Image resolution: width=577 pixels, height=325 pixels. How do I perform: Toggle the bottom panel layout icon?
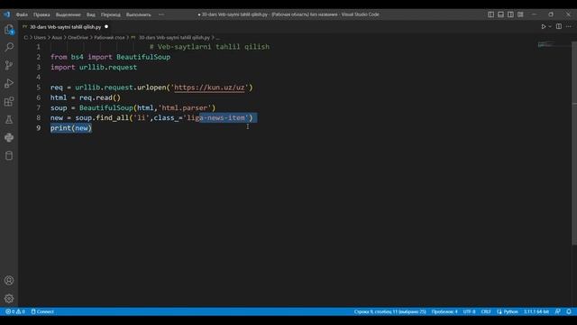501,14
